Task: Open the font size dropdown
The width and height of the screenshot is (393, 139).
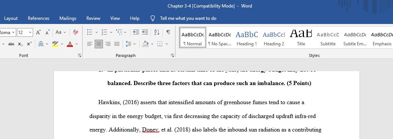Action: tap(30, 32)
